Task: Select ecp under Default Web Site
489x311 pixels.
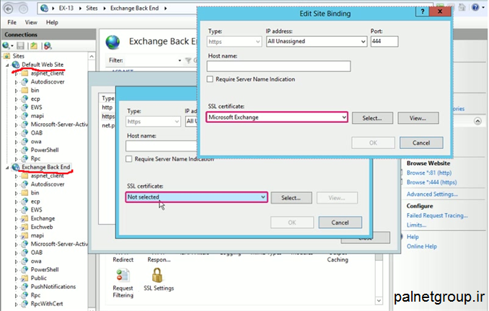Action: 35,99
